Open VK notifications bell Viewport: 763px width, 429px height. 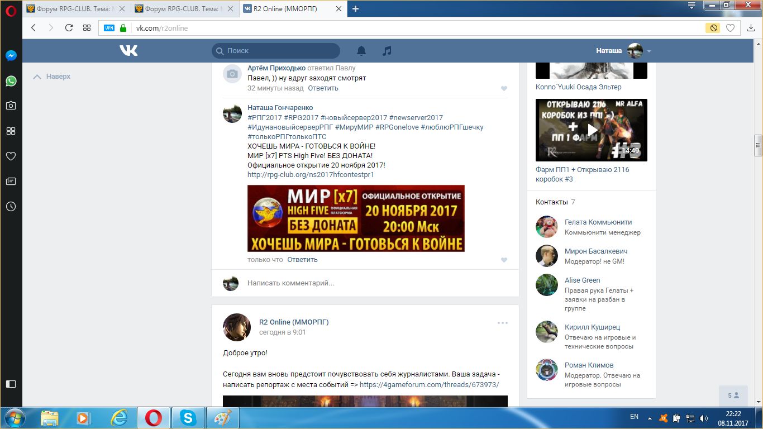361,51
